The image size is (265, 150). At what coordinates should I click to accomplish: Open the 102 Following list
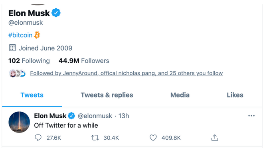click(29, 60)
